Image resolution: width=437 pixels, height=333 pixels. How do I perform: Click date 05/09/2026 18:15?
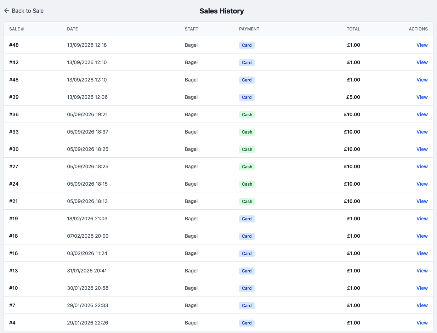pyautogui.click(x=87, y=184)
